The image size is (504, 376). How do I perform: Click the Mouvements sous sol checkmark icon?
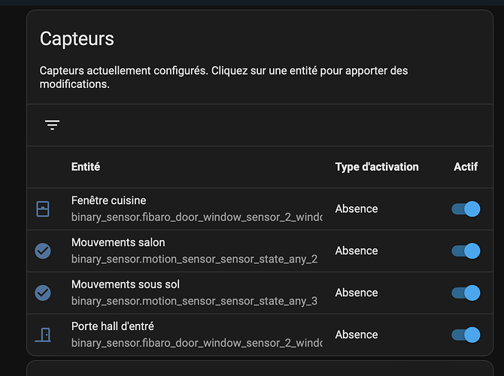click(x=43, y=293)
